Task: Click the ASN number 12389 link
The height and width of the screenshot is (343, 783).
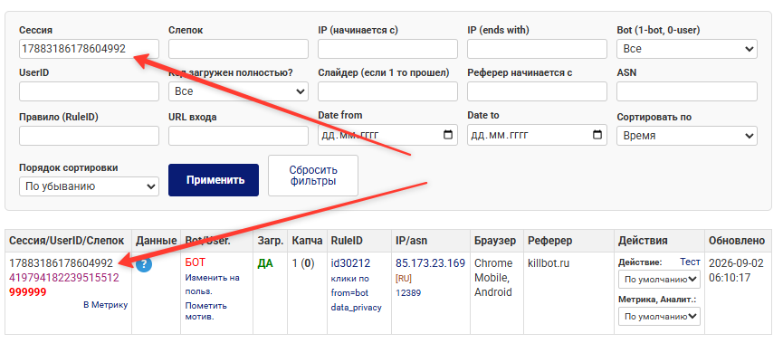Action: [x=408, y=293]
